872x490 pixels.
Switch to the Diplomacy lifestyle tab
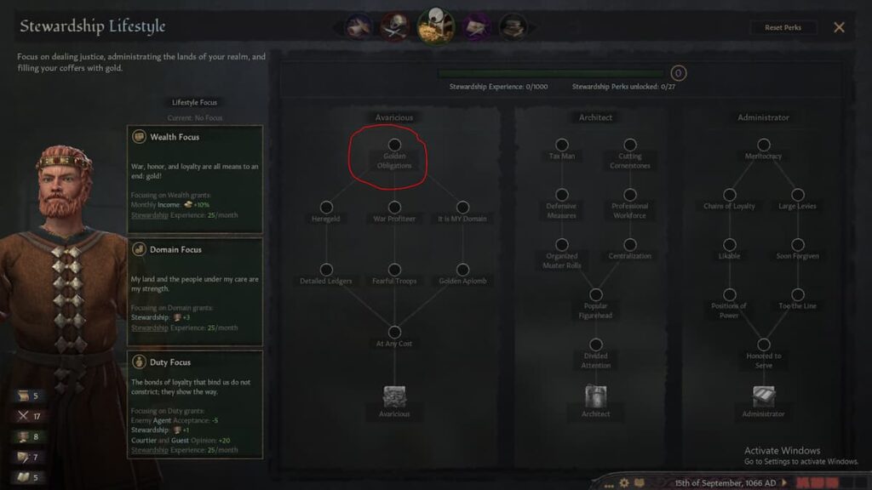tap(359, 26)
